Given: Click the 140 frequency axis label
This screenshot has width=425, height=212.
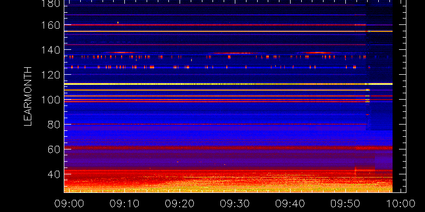Looking at the screenshot, I should tap(50, 50).
